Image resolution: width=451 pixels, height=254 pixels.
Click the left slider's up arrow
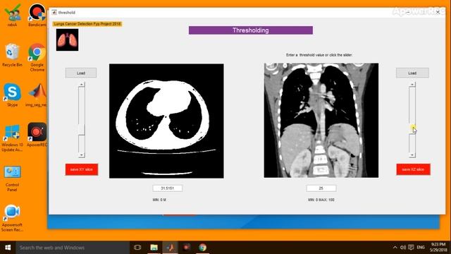tap(82, 85)
